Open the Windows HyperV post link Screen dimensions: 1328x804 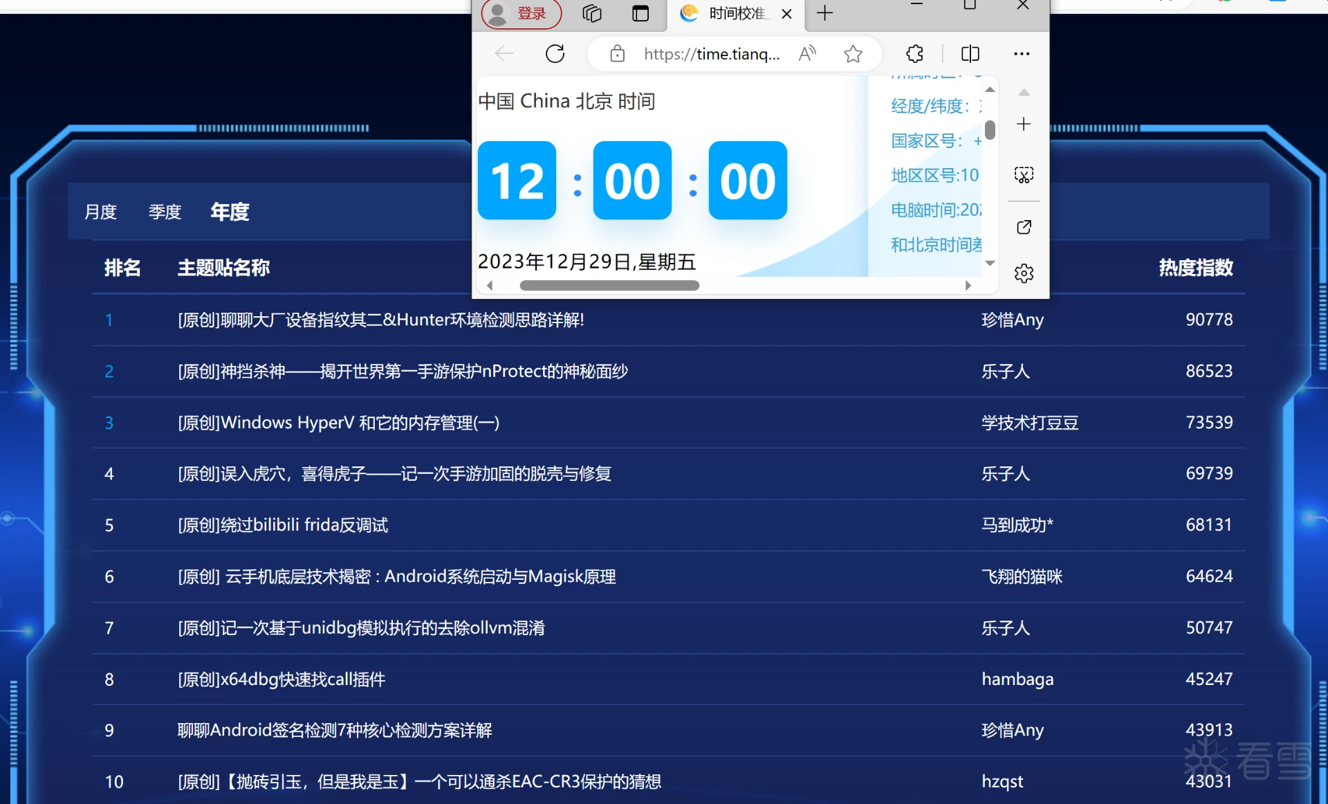338,423
